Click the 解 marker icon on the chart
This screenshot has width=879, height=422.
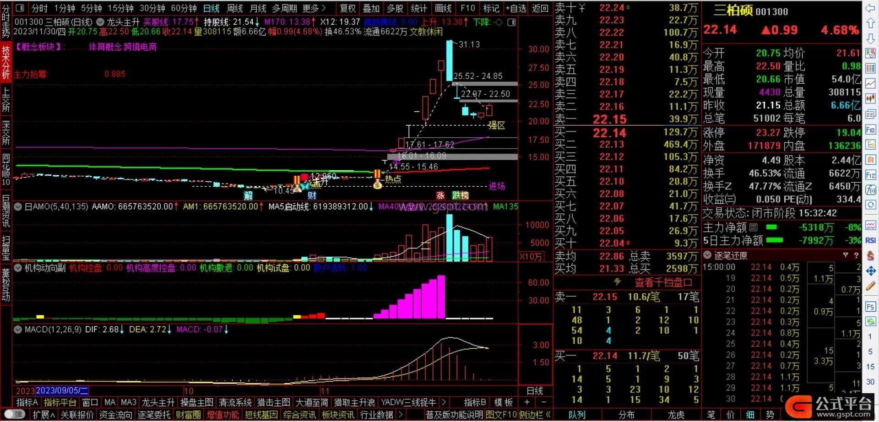point(248,195)
